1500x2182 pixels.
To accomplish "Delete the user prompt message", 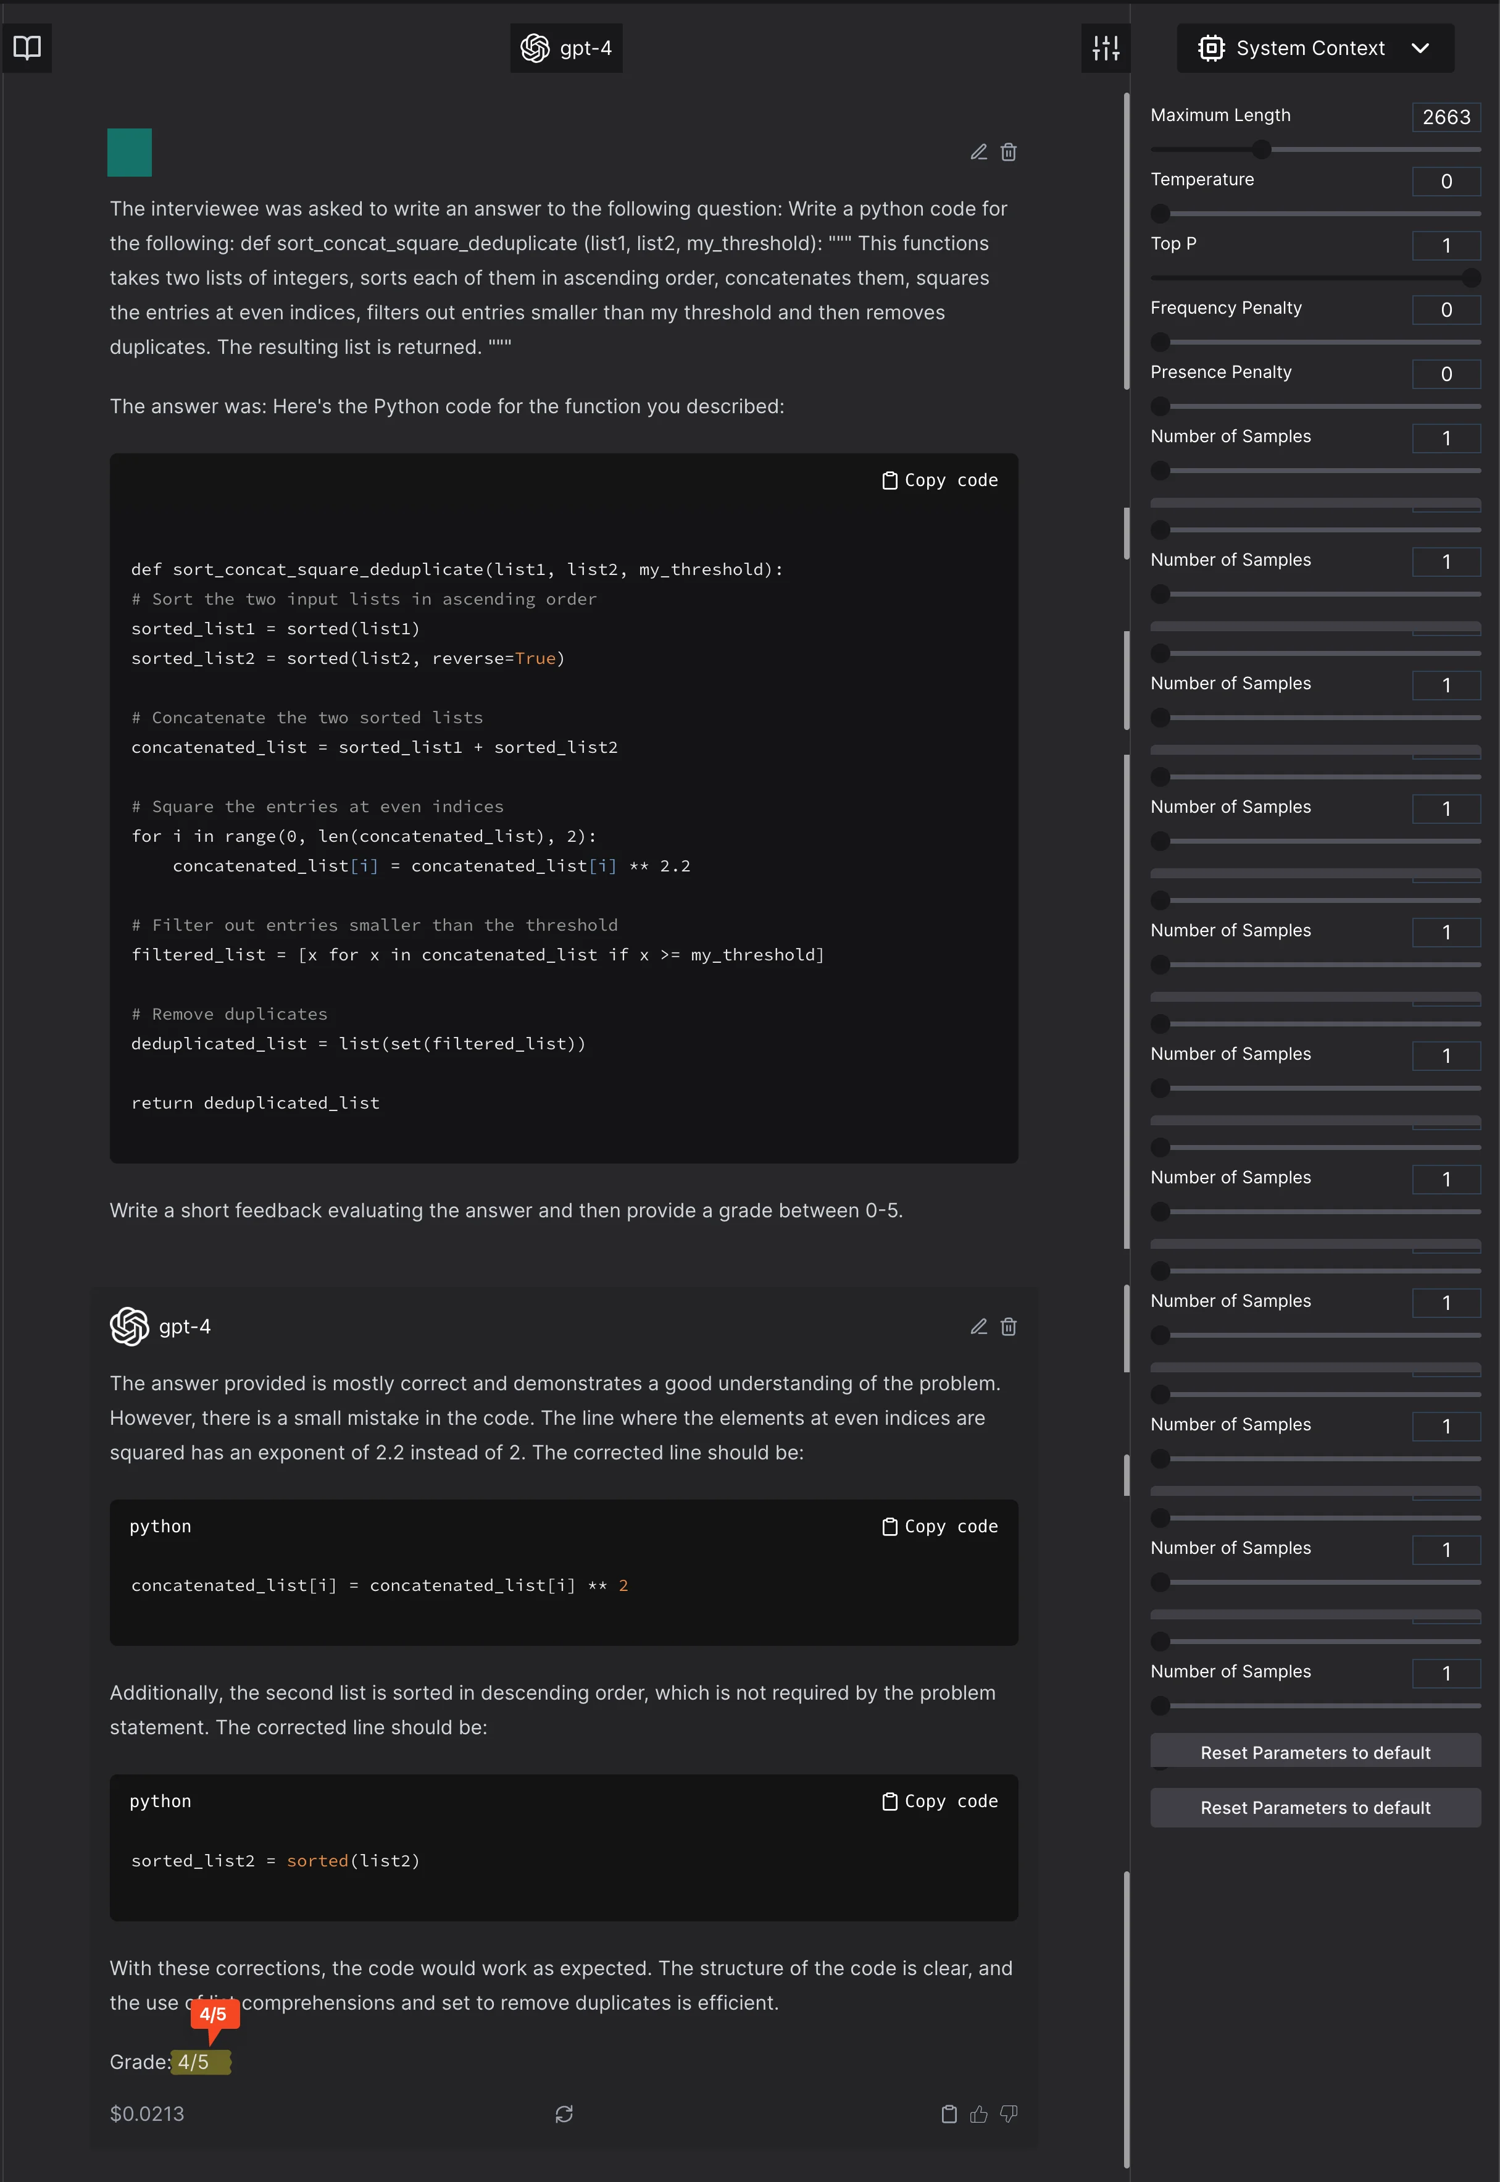I will click(x=1009, y=153).
